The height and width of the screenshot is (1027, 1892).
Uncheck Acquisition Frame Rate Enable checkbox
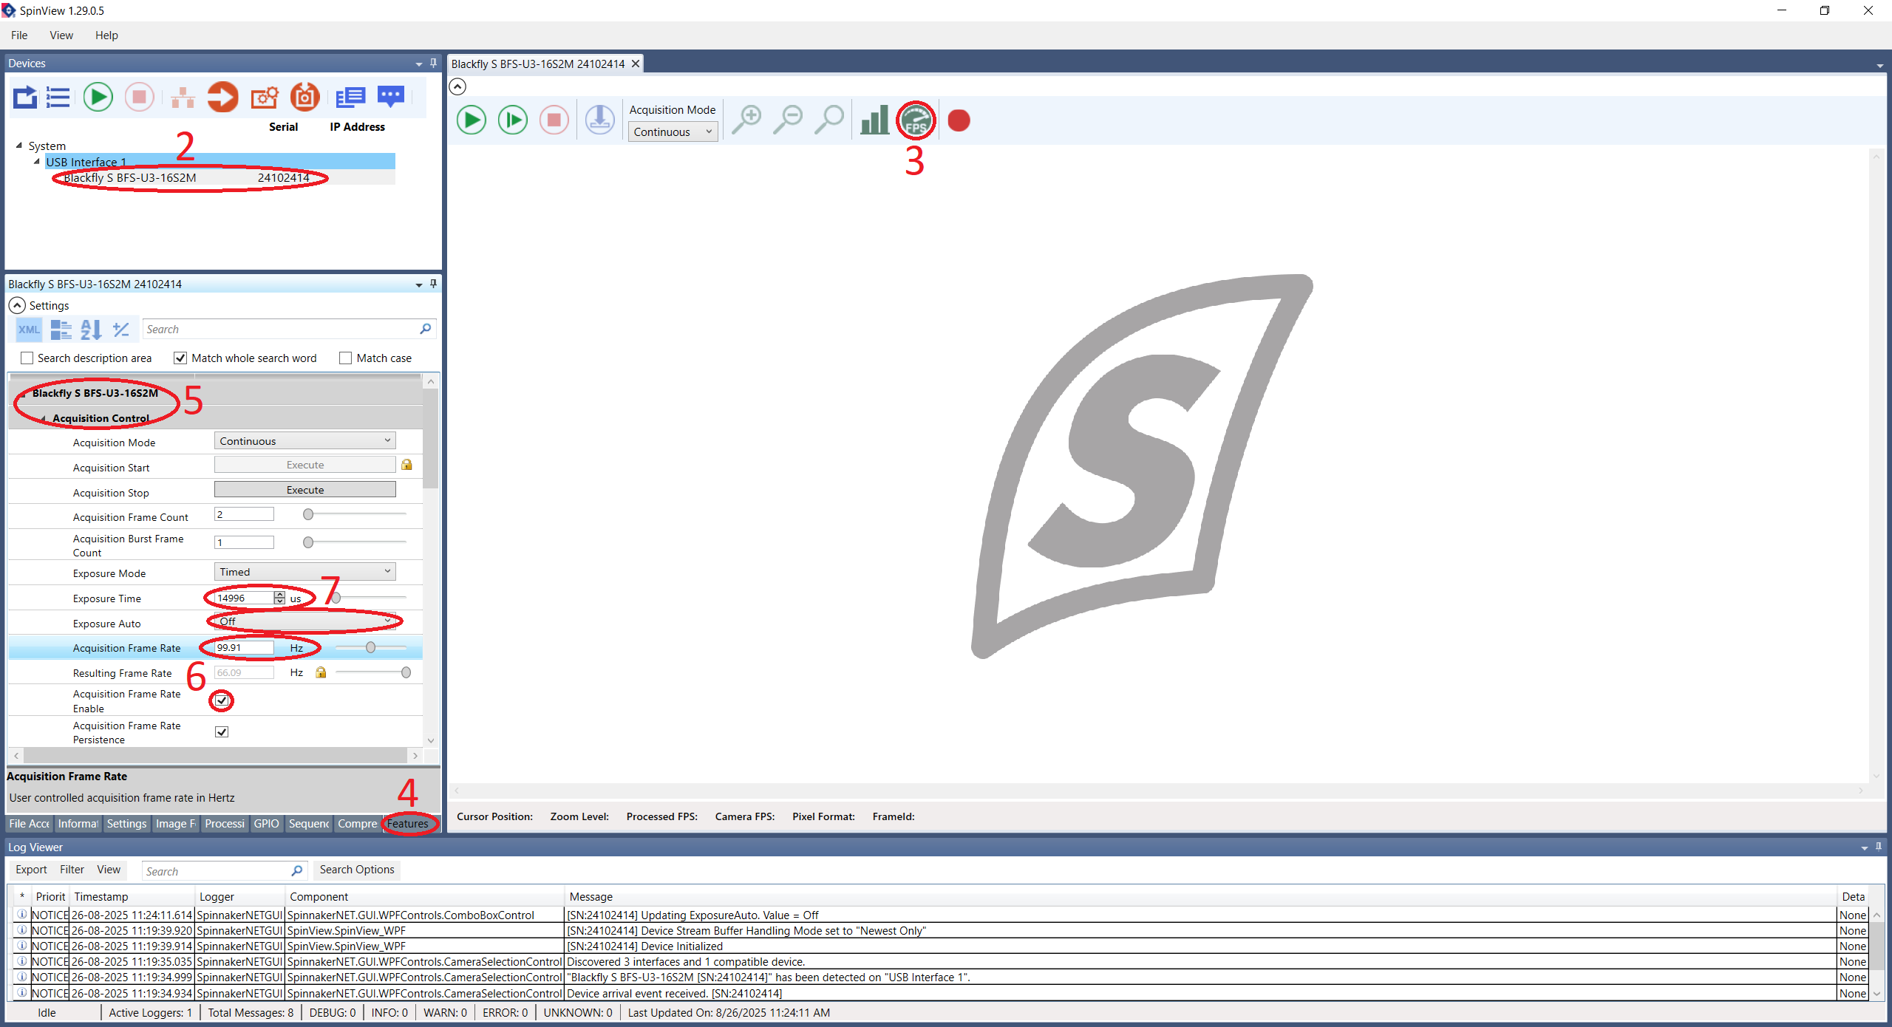222,700
